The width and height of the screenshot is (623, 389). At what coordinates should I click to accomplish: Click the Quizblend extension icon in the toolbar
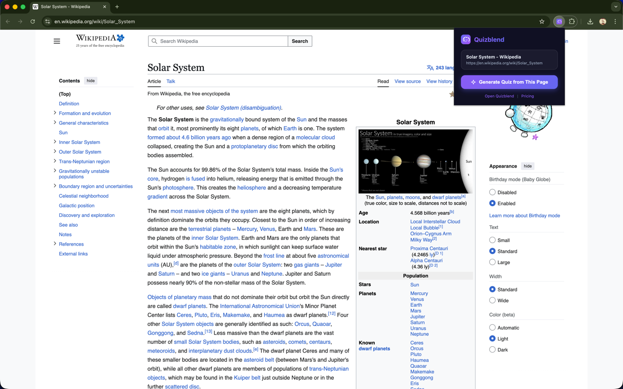coord(559,21)
